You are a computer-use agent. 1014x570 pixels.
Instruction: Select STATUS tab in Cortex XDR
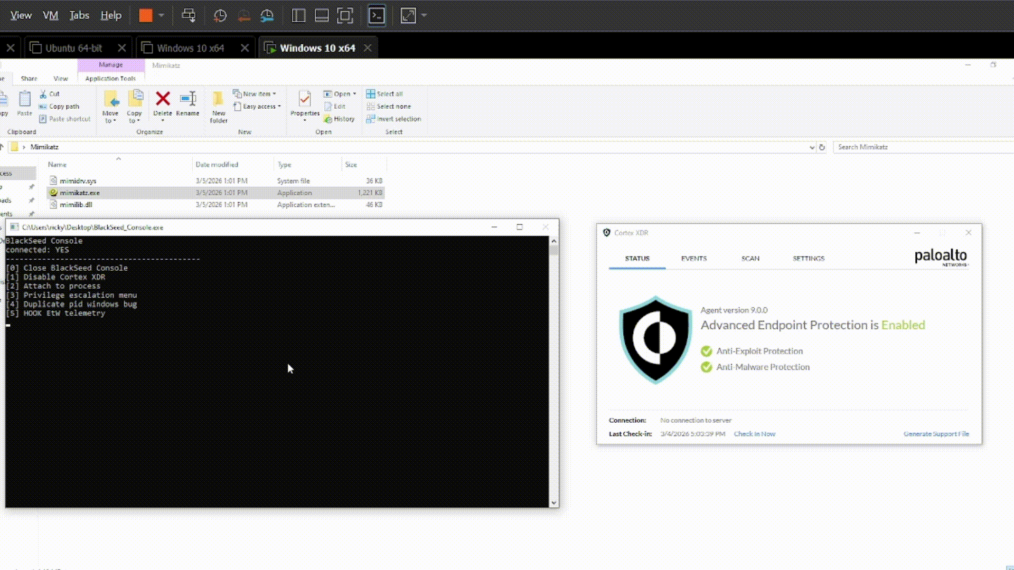click(637, 259)
